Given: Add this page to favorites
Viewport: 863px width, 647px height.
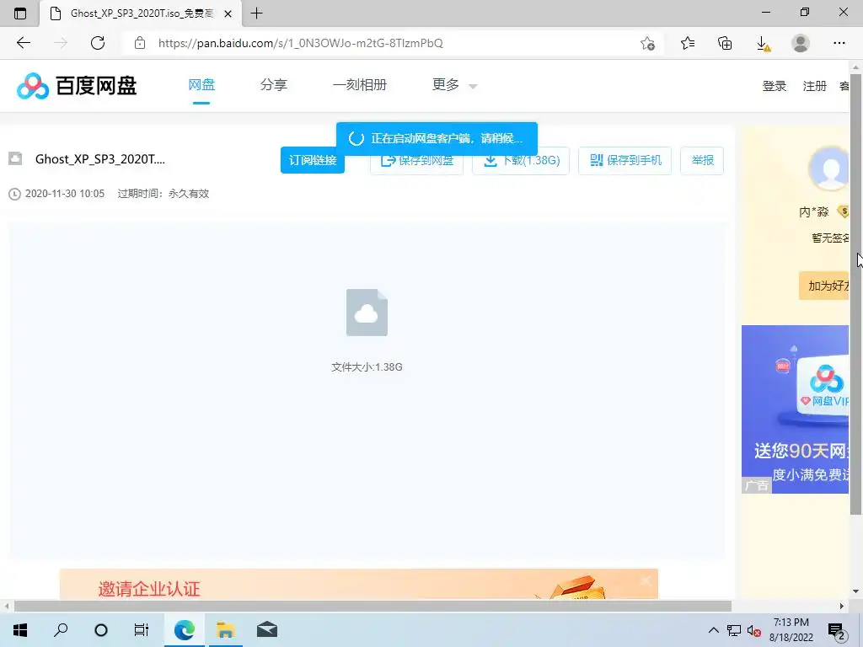Looking at the screenshot, I should tap(647, 43).
